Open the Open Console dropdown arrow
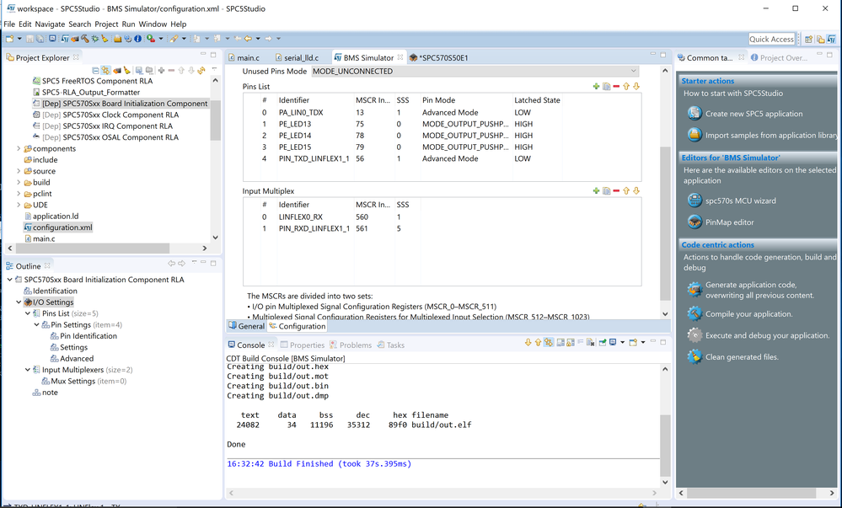 tap(643, 343)
